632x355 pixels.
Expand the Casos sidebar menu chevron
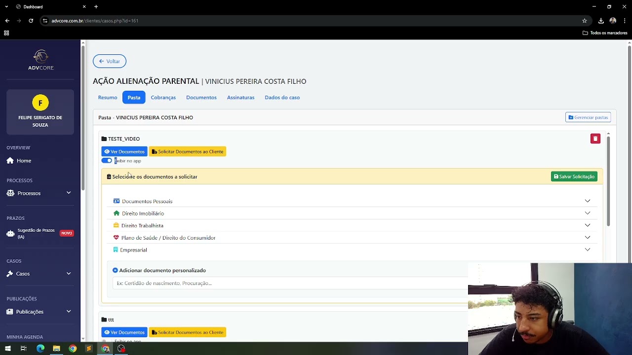(69, 274)
